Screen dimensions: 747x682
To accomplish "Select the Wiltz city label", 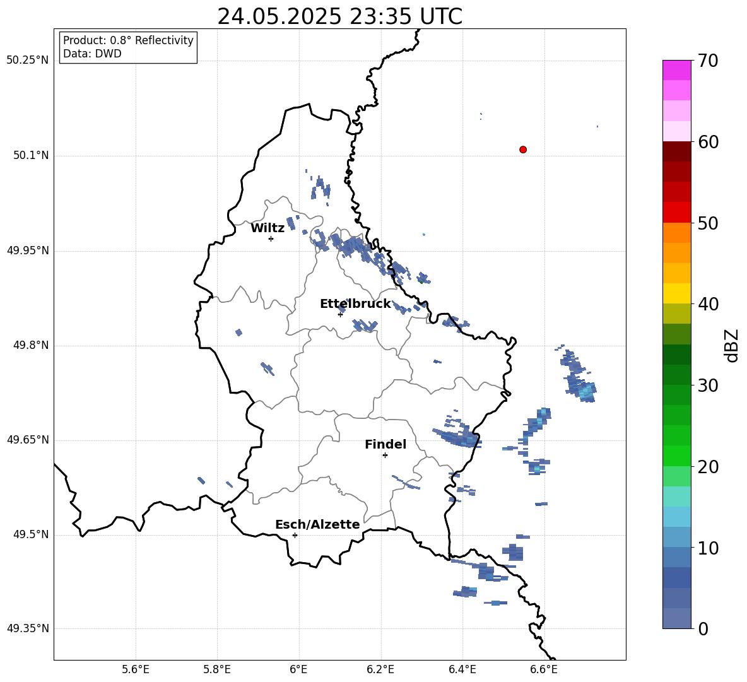I will pos(268,228).
